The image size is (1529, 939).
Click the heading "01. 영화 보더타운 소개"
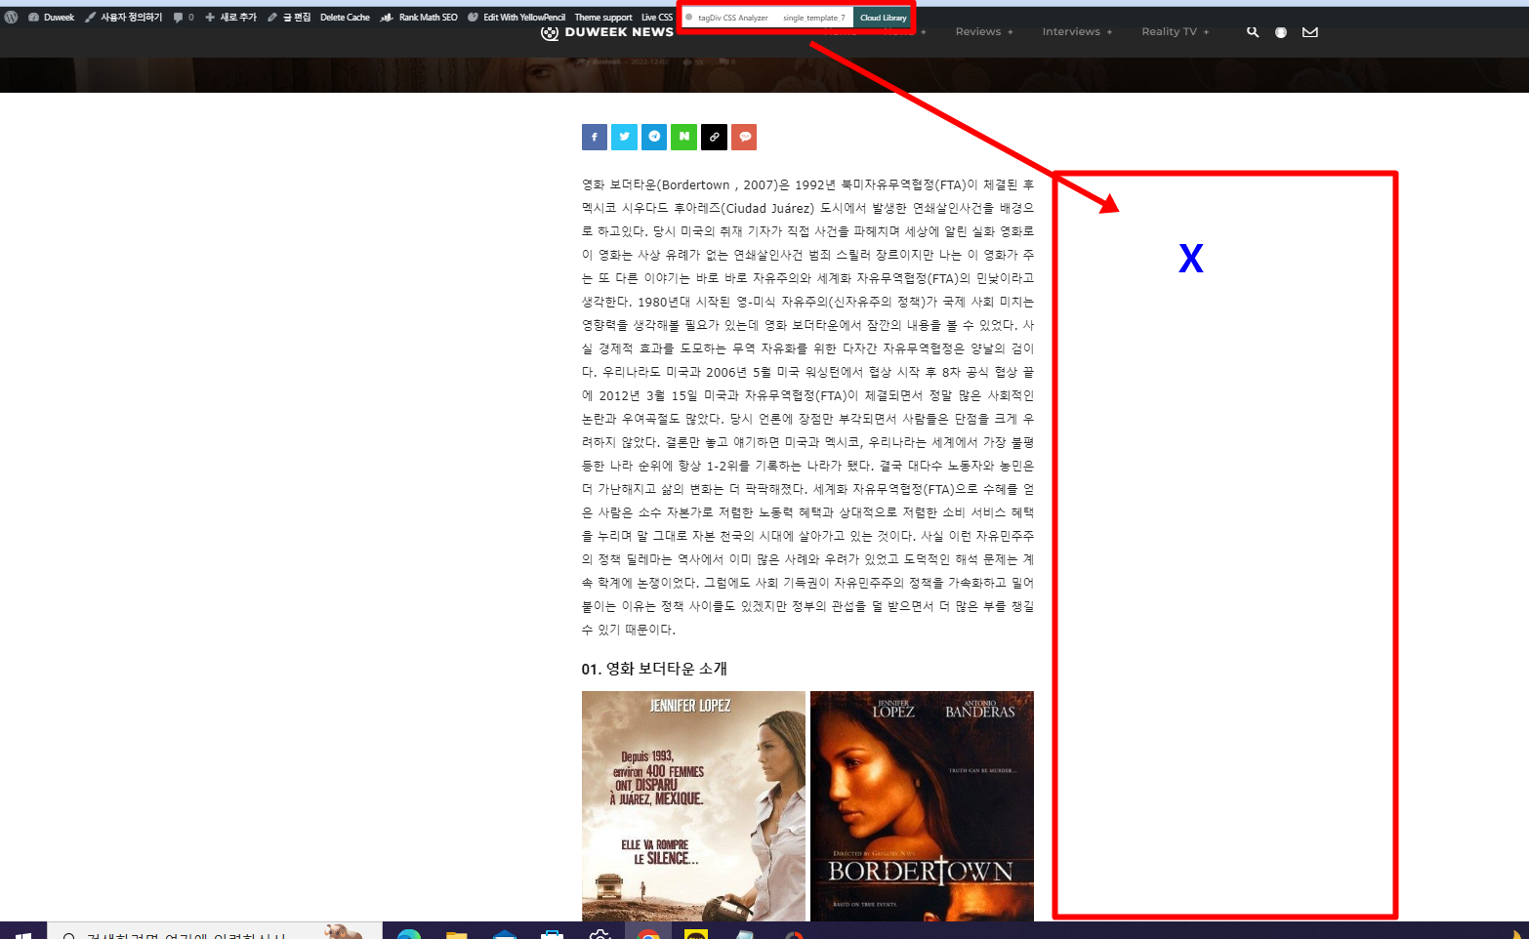(x=654, y=669)
